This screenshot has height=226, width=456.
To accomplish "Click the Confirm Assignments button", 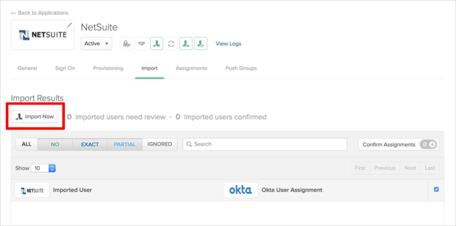I will pos(399,144).
